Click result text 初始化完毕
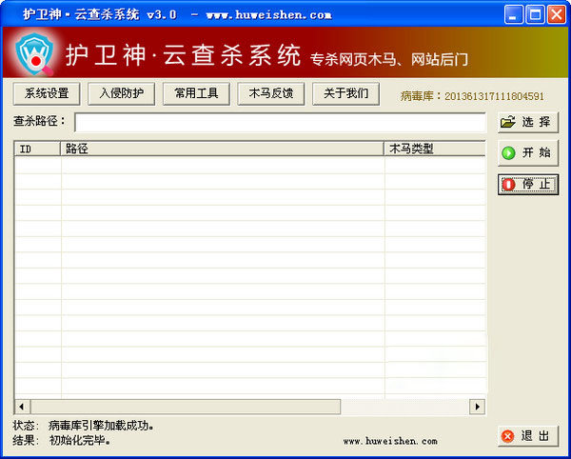The image size is (571, 459). pyautogui.click(x=80, y=440)
